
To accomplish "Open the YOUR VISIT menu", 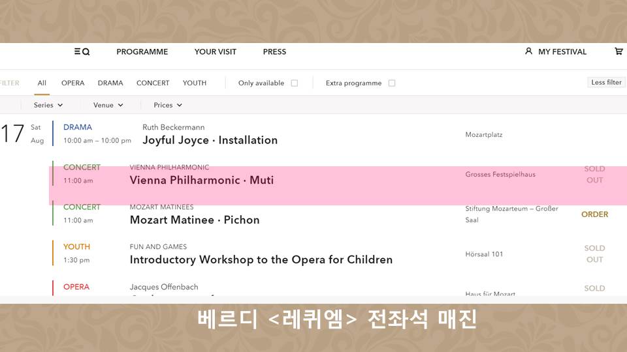I will pos(215,52).
